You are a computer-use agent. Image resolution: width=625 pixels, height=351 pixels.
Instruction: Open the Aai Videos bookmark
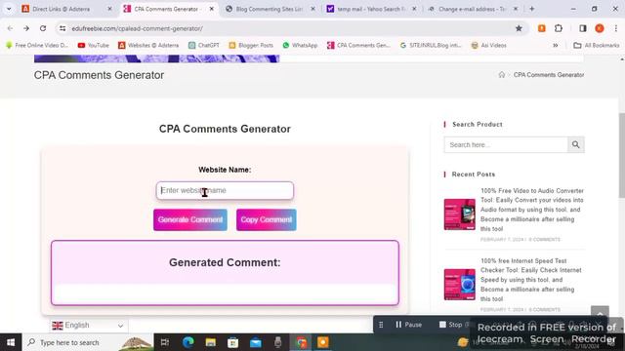[x=488, y=46]
